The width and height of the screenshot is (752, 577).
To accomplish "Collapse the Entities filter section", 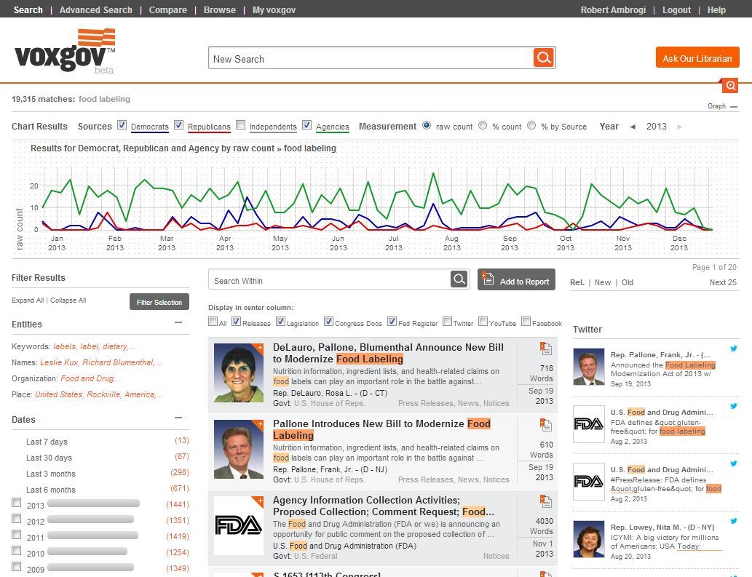I will [178, 322].
